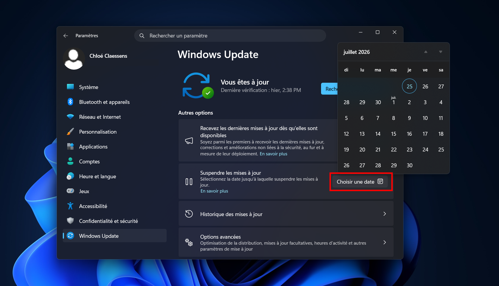Select Bluetooth et appareils
499x286 pixels.
115,102
